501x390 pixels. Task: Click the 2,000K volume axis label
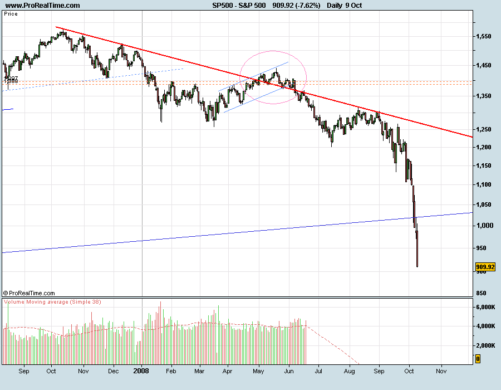(485, 345)
